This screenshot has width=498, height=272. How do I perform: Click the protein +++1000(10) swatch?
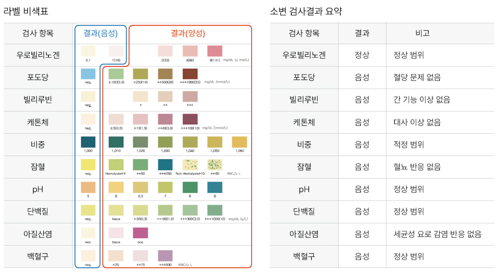coord(215,210)
